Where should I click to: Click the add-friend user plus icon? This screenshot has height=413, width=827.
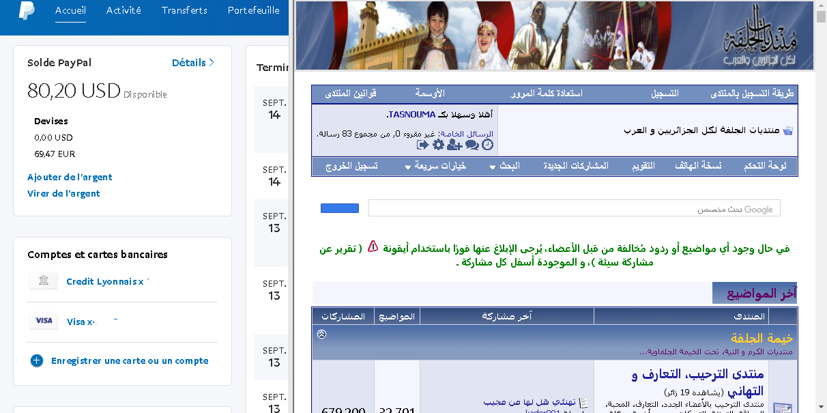[454, 145]
